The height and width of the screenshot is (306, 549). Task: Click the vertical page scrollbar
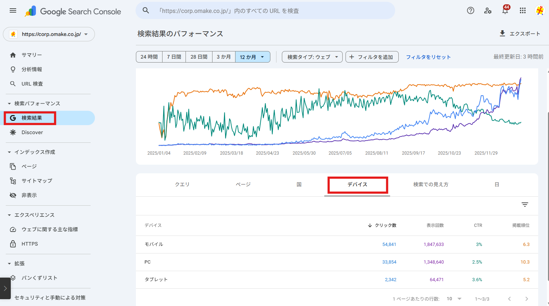pos(547,194)
